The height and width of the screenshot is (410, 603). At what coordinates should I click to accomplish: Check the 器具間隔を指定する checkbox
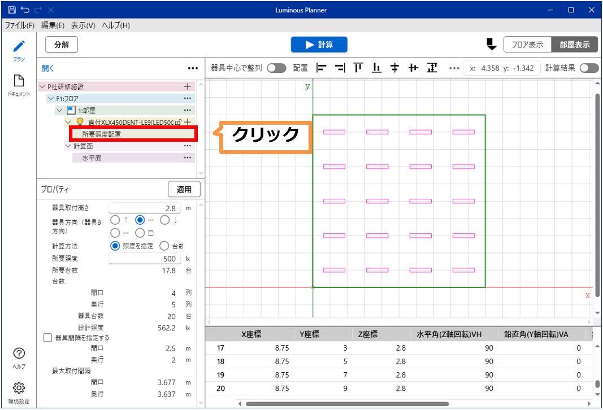click(48, 338)
